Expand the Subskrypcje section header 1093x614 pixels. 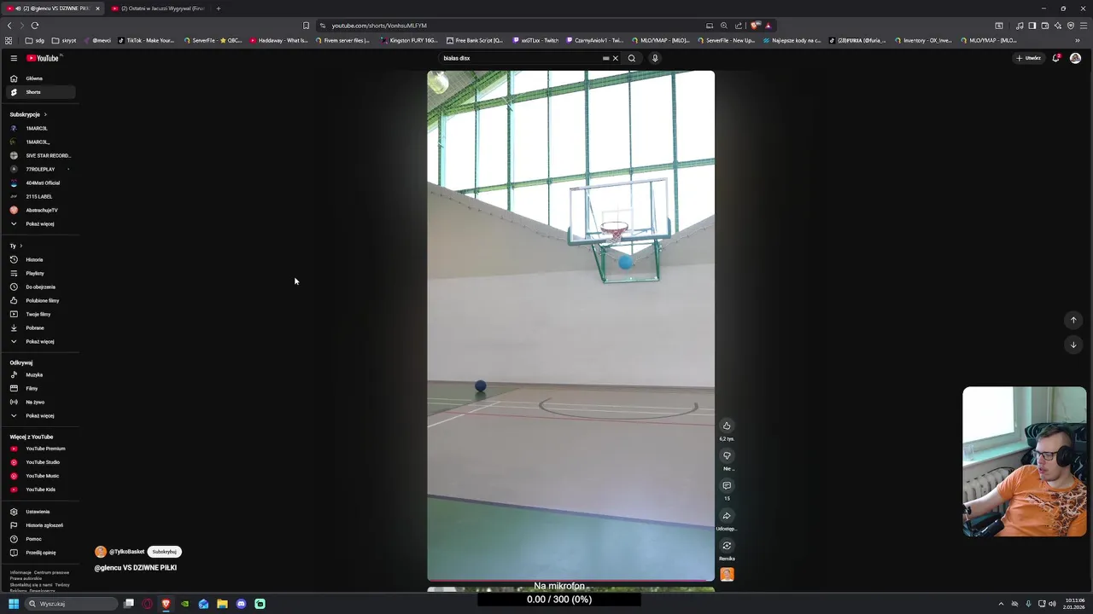tap(28, 114)
